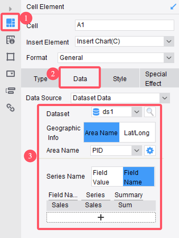Open the Area Name dropdown showing PID
This screenshot has width=179, height=238.
pos(116,151)
